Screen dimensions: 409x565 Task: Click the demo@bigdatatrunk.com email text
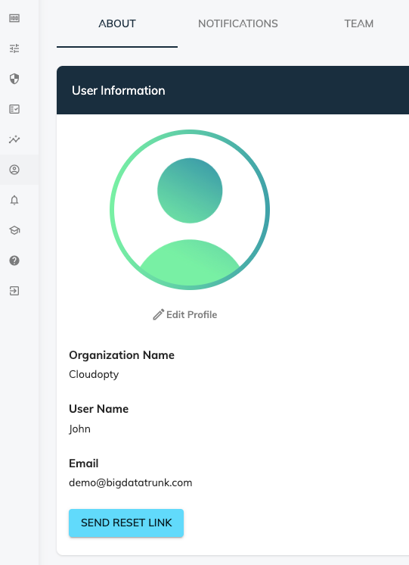pos(131,482)
